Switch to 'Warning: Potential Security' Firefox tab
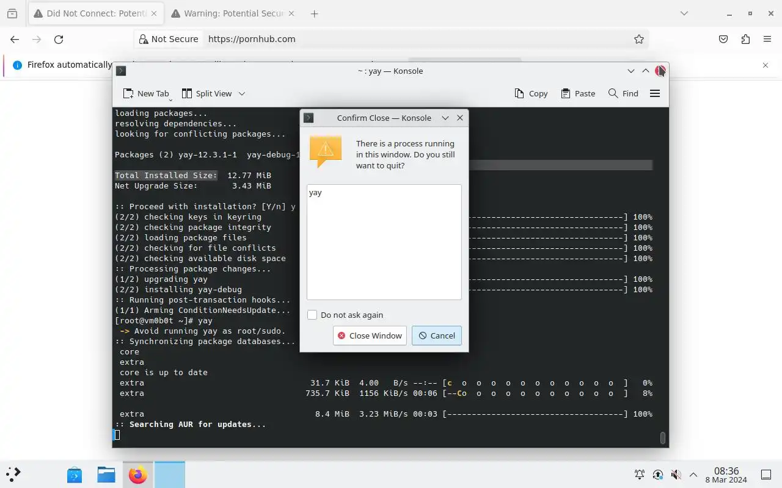The image size is (782, 488). [x=234, y=13]
